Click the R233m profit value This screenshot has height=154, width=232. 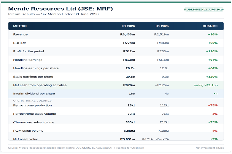point(163,51)
